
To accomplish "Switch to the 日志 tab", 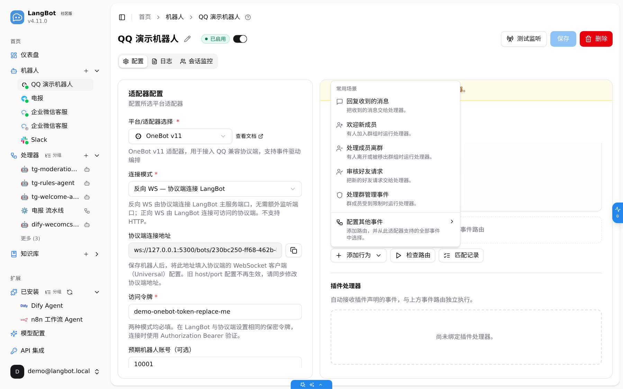I will tap(162, 61).
